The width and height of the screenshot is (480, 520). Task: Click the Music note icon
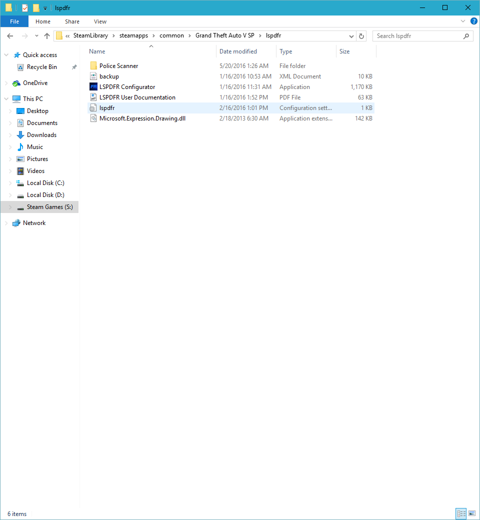[x=20, y=147]
